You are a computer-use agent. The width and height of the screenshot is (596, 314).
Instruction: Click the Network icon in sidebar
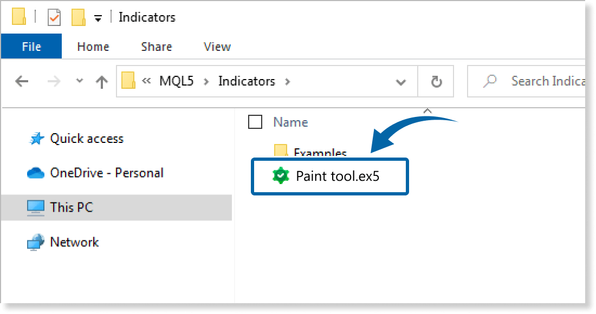coord(36,242)
